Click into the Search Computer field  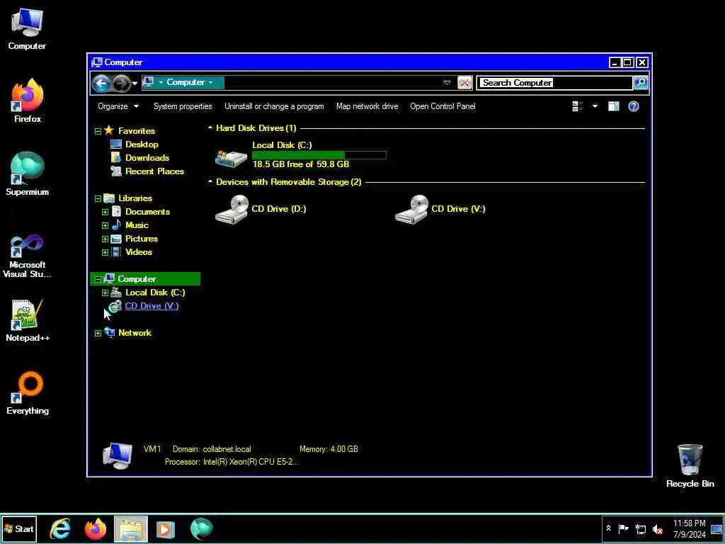[555, 83]
